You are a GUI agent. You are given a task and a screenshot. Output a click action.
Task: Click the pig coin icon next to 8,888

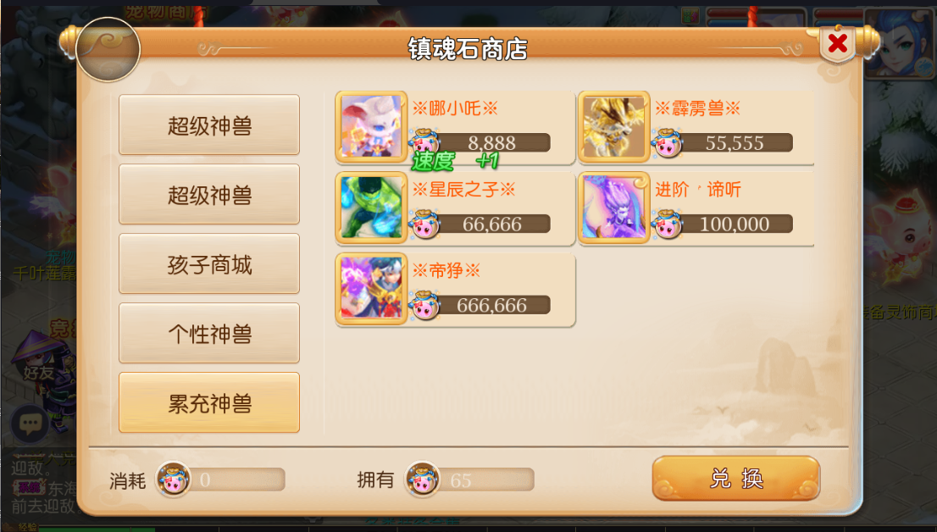(424, 142)
